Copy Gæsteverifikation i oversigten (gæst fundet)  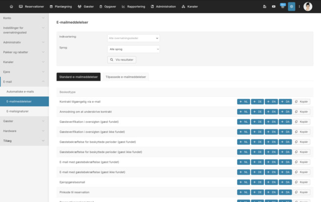pyautogui.click(x=301, y=122)
